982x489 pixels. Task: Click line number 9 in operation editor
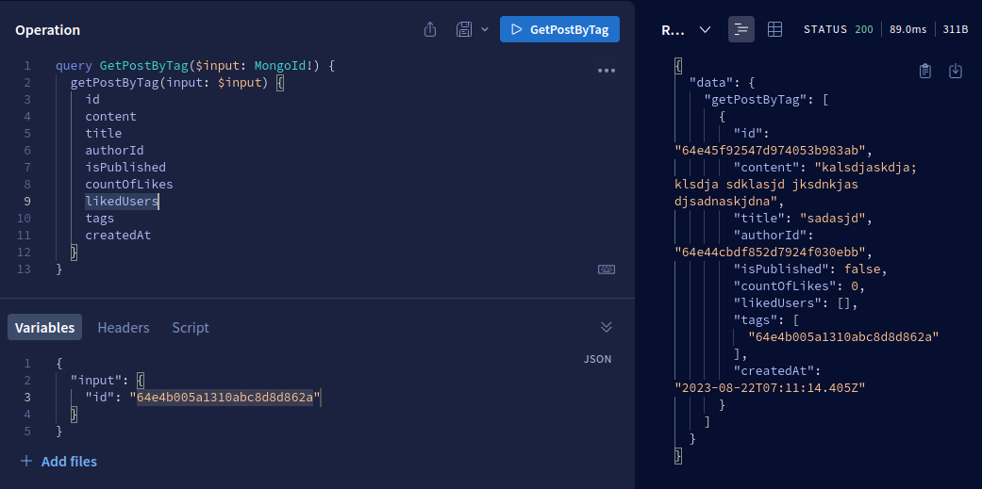(x=27, y=202)
